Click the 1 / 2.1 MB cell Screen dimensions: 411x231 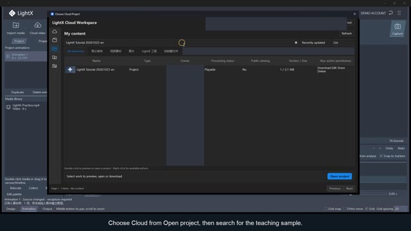click(287, 70)
